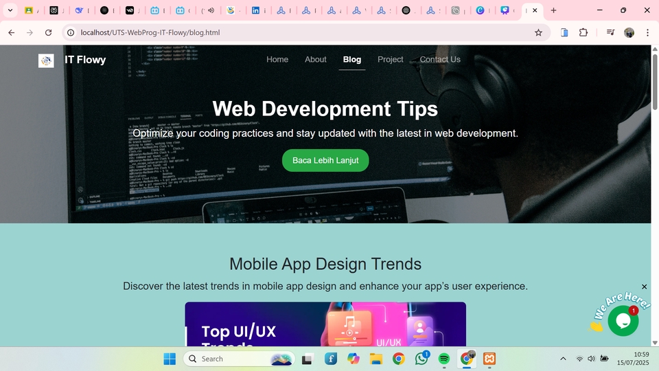Switch to the first yellow-icon tab

[29, 10]
